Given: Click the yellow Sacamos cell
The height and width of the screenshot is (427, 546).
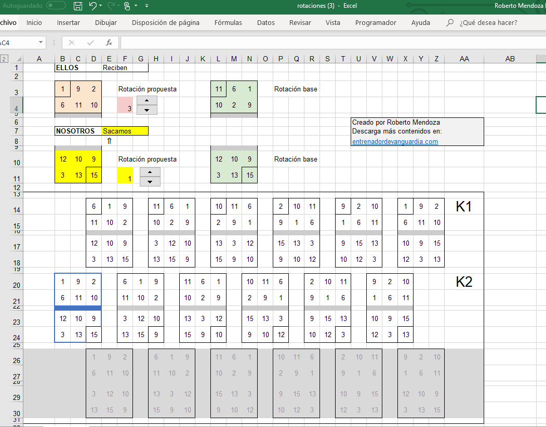Looking at the screenshot, I should click(125, 131).
